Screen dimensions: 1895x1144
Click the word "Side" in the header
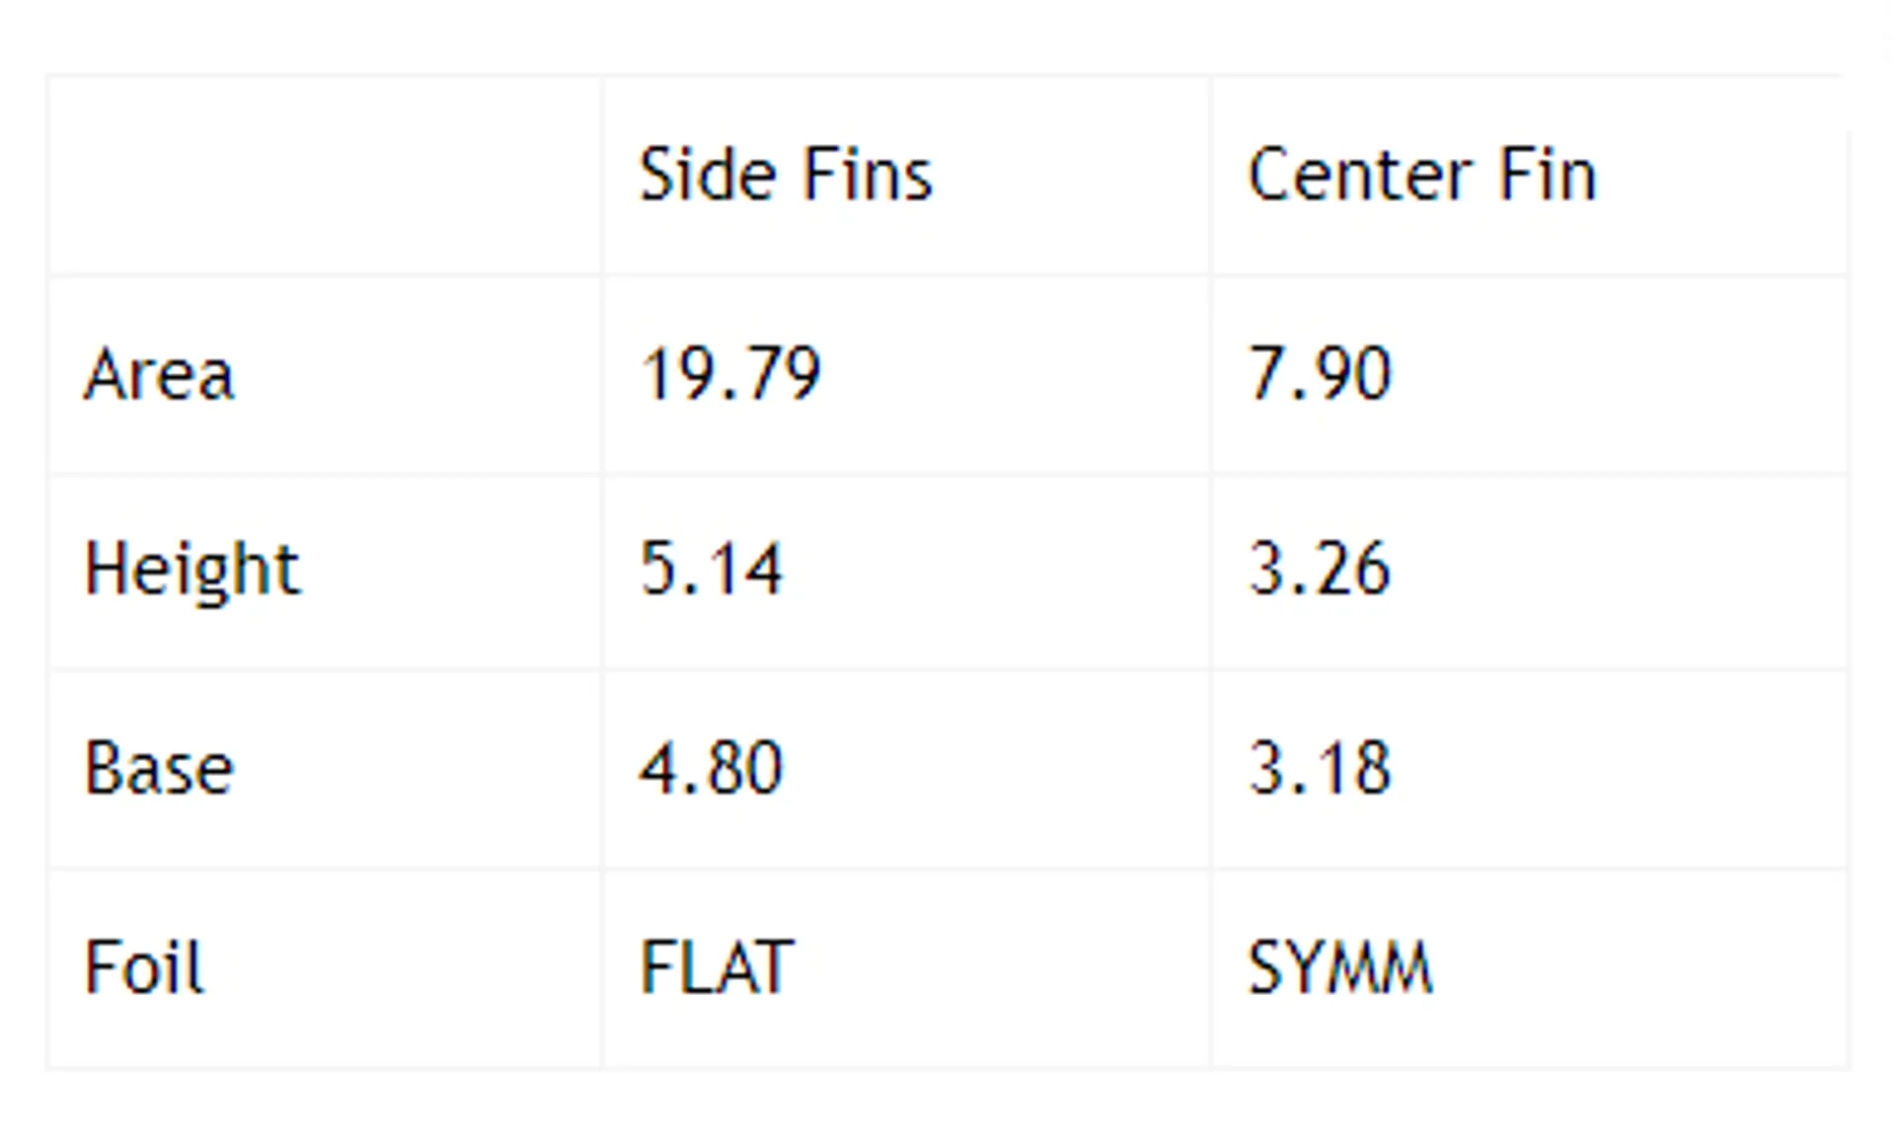pos(707,176)
